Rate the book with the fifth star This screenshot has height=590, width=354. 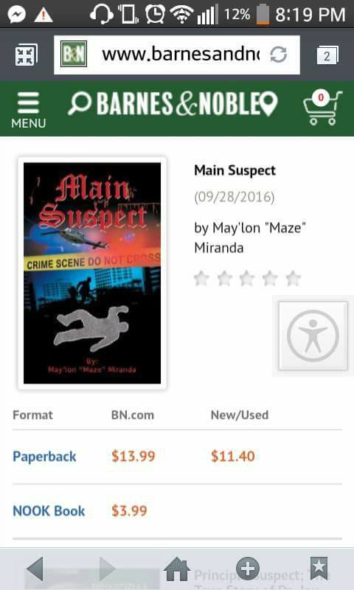point(293,279)
